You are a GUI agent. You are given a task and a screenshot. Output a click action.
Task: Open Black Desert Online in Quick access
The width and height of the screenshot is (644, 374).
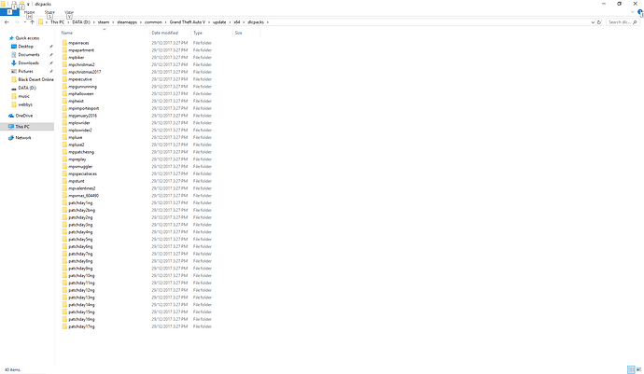click(35, 79)
